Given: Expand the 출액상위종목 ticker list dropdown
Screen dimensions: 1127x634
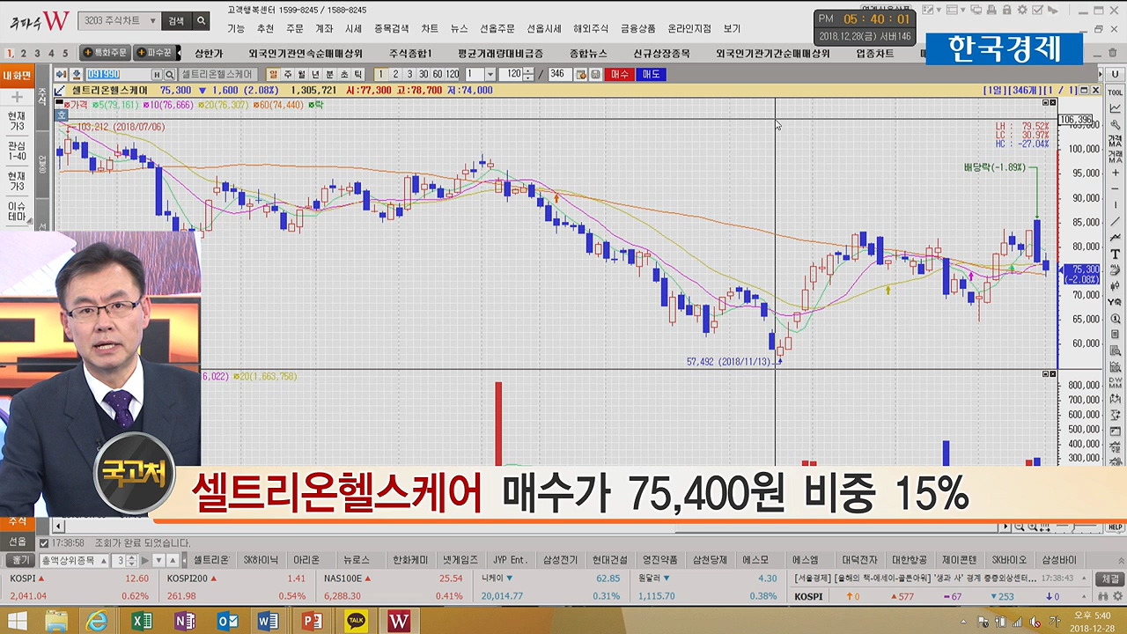Looking at the screenshot, I should coord(104,561).
